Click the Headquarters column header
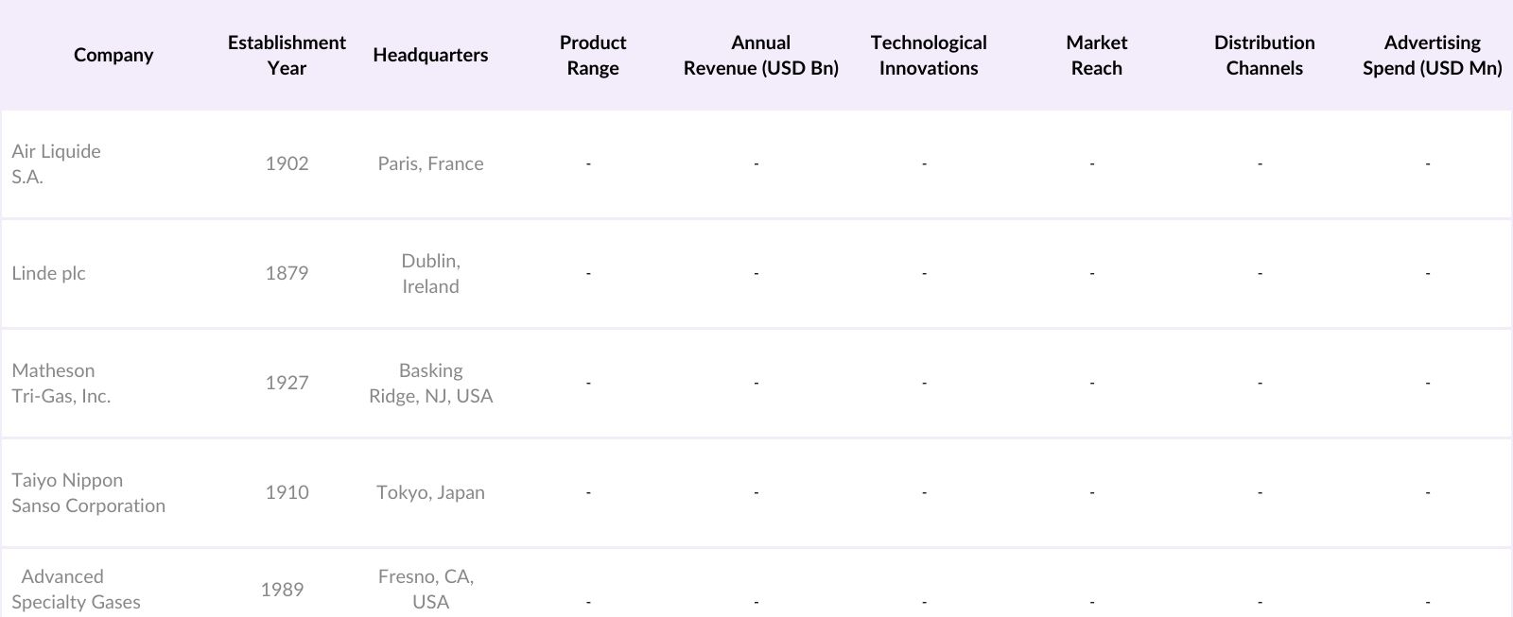The width and height of the screenshot is (1513, 617). [x=430, y=55]
